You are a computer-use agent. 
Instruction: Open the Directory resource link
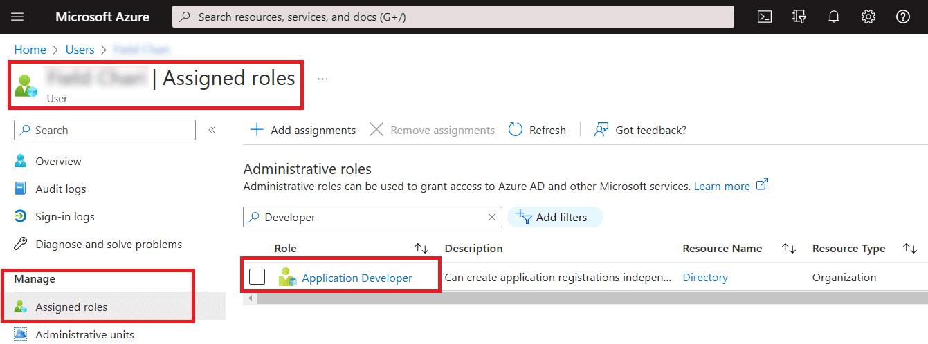pyautogui.click(x=705, y=278)
